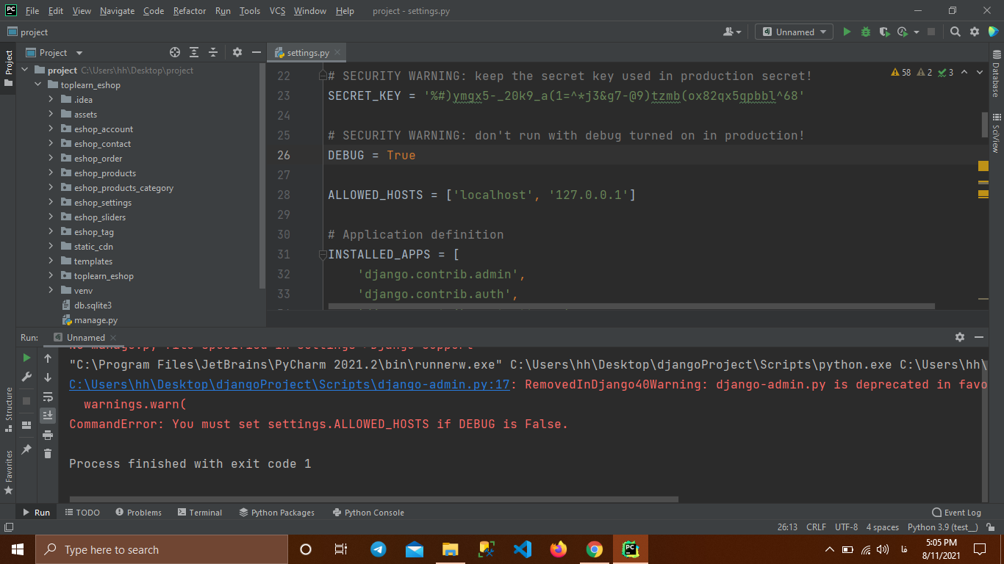Open Windows Start menu
Viewport: 1004px width, 564px height.
tap(18, 549)
